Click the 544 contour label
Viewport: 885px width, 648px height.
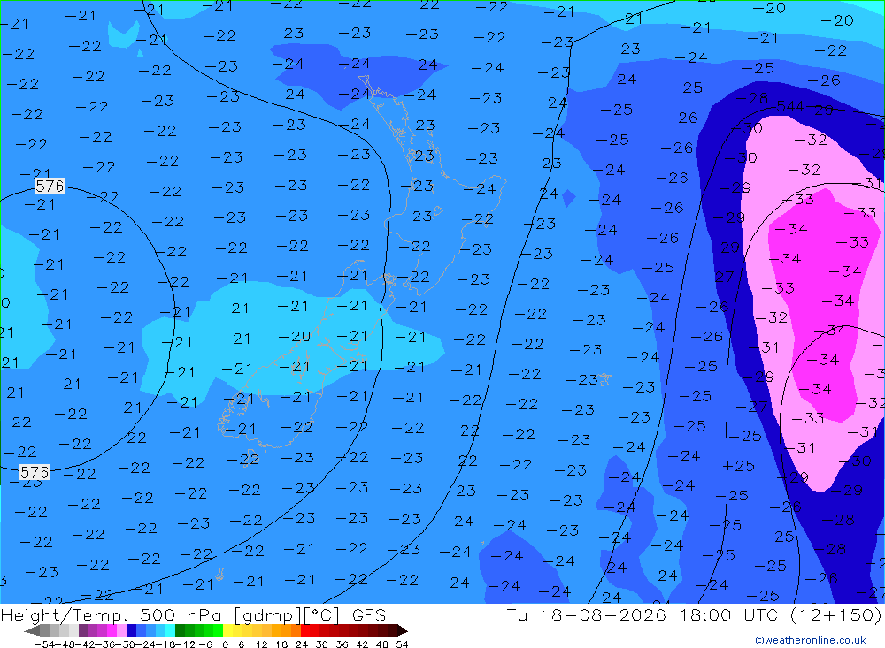tap(790, 106)
